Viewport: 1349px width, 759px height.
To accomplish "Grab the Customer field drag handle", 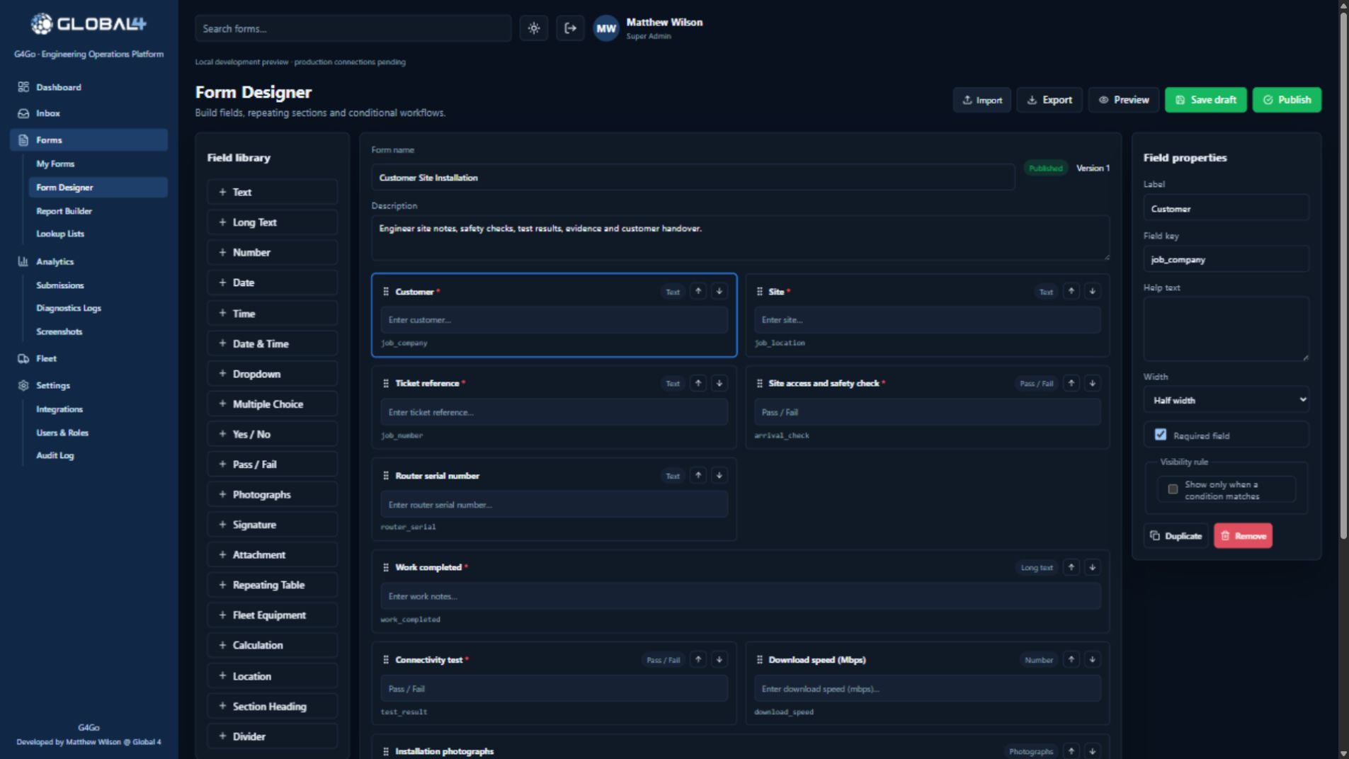I will 386,292.
